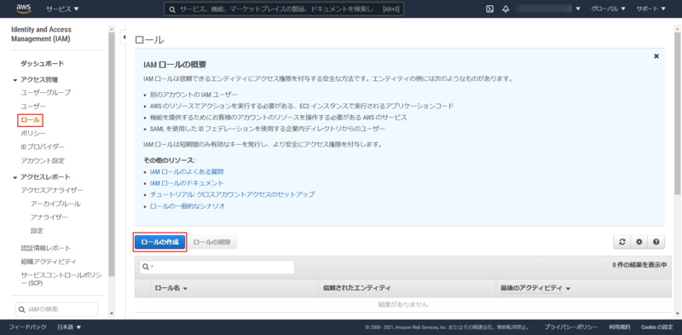The width and height of the screenshot is (682, 335).
Task: Open the CloudShell terminal icon
Action: pos(489,9)
